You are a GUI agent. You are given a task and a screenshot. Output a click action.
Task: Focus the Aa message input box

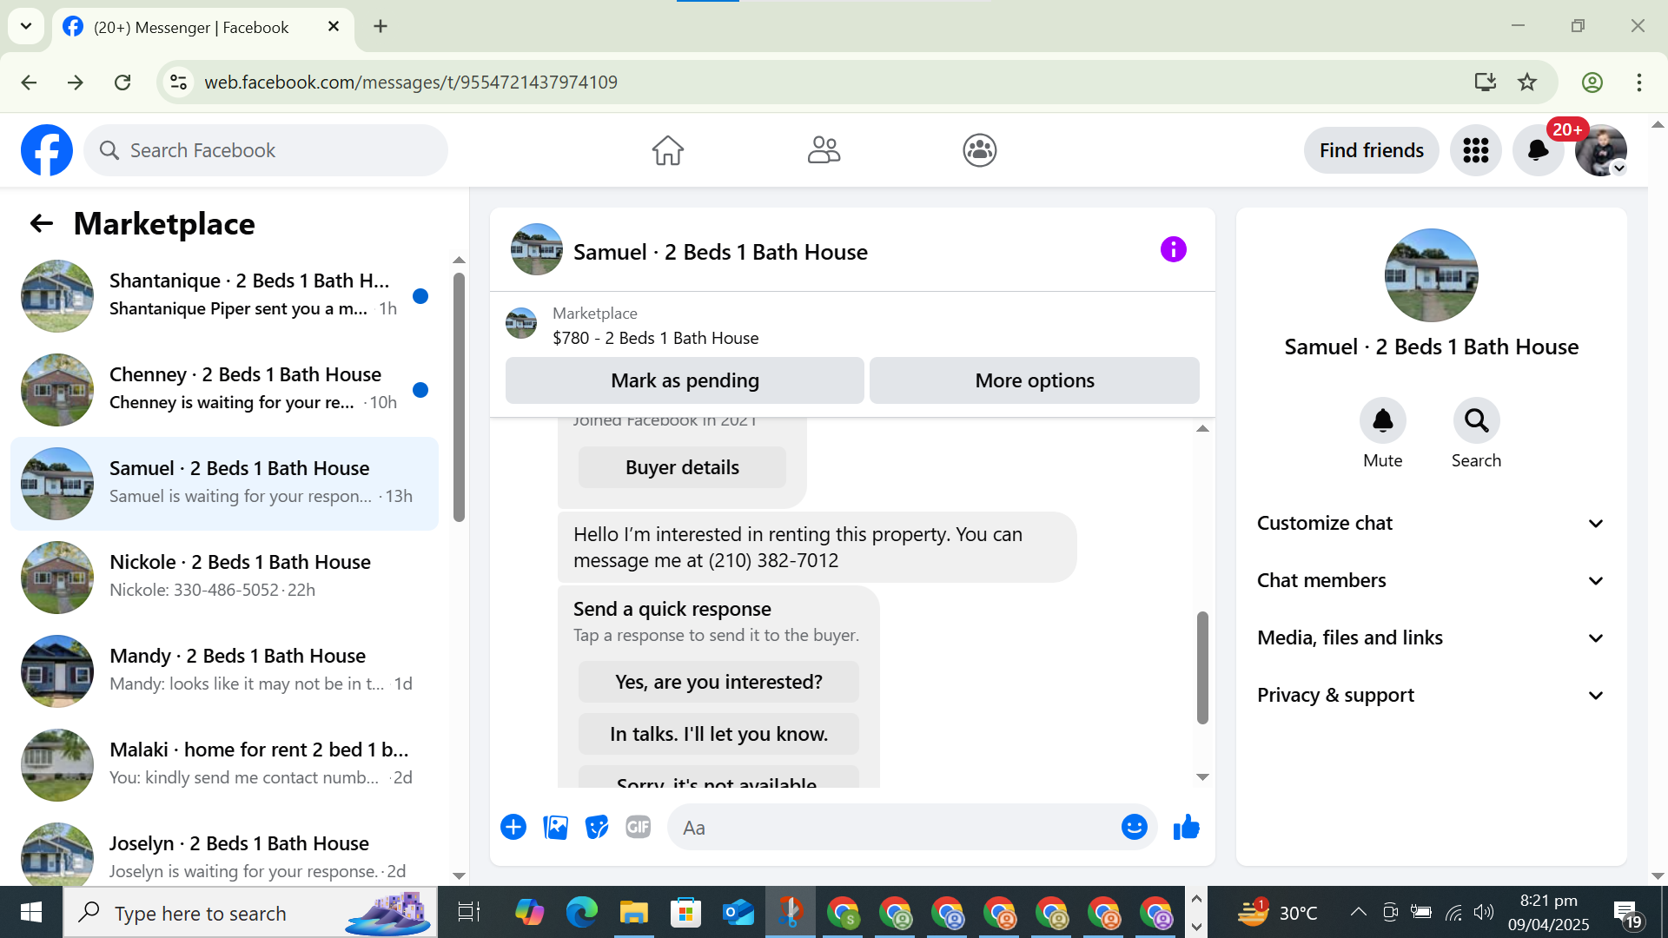click(x=895, y=827)
